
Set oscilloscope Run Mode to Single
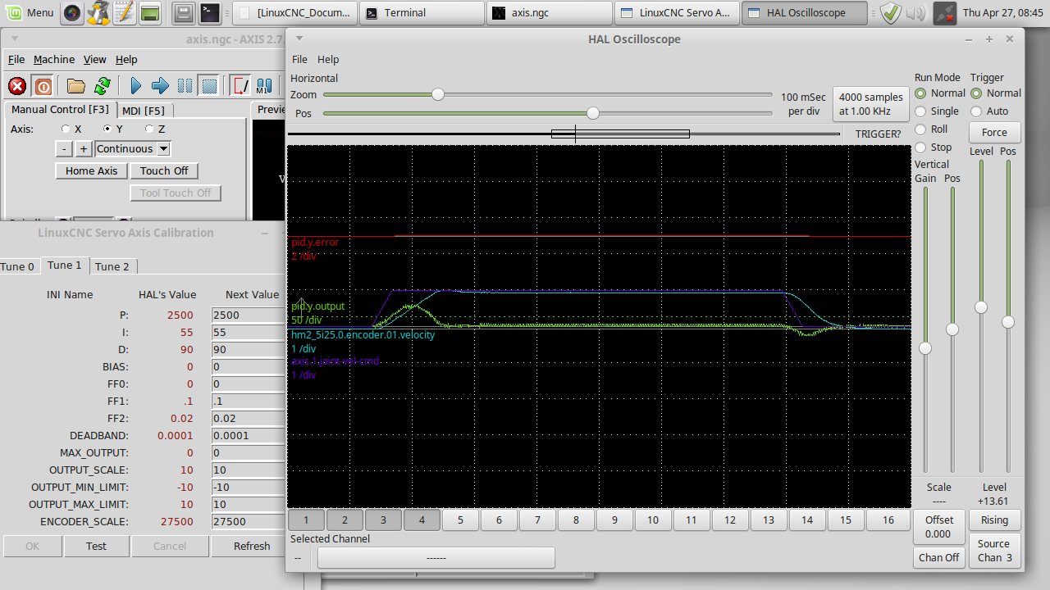920,111
